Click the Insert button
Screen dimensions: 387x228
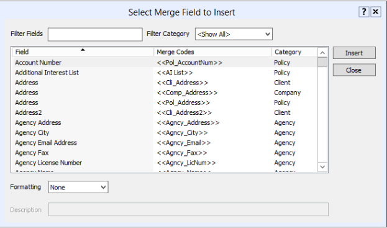(354, 53)
